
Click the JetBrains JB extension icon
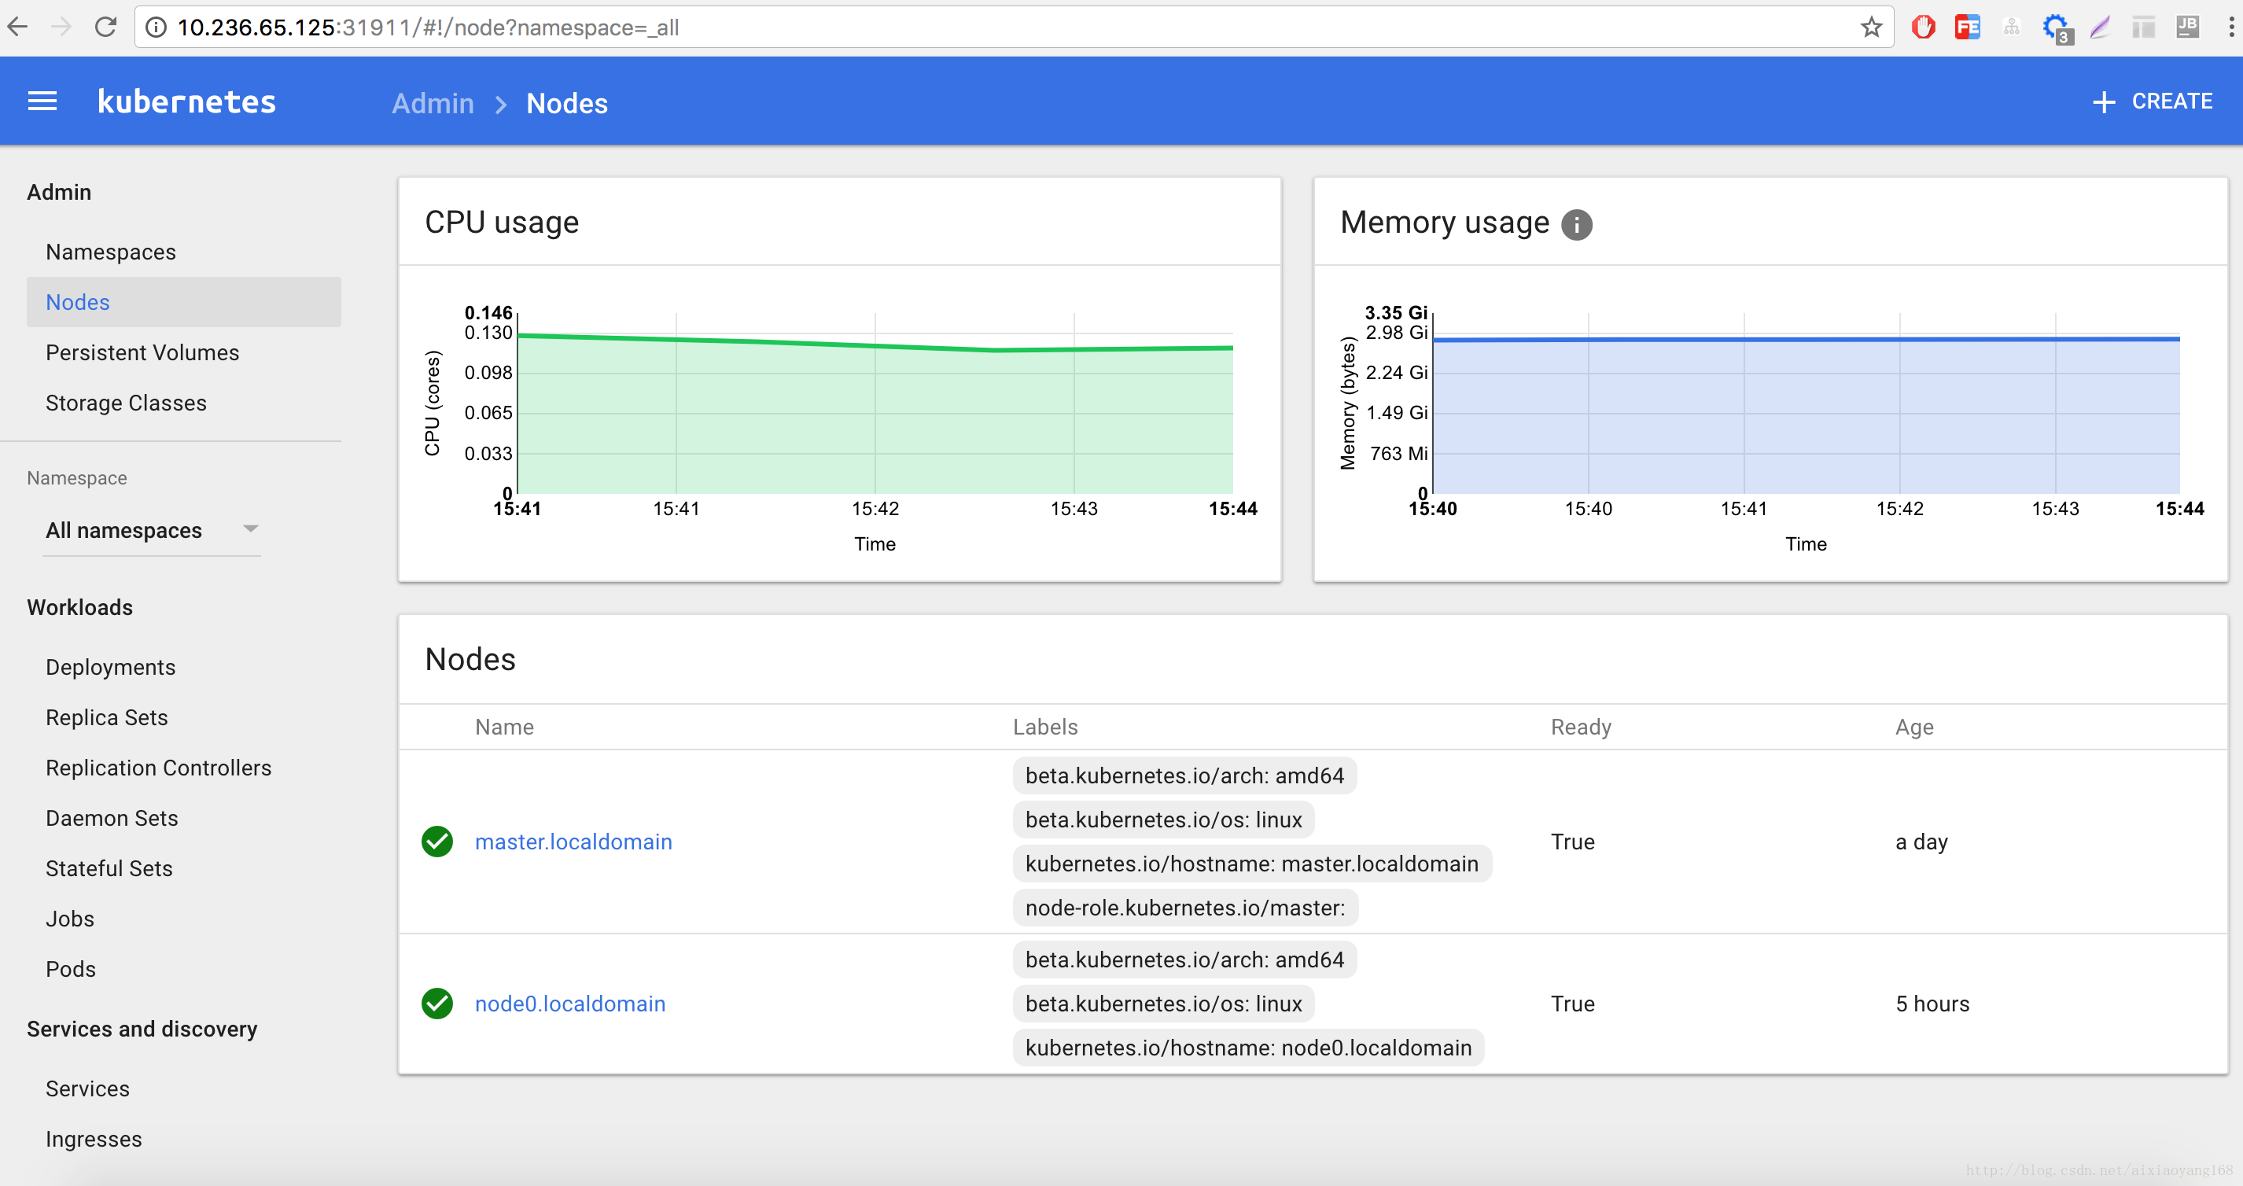(x=2187, y=27)
